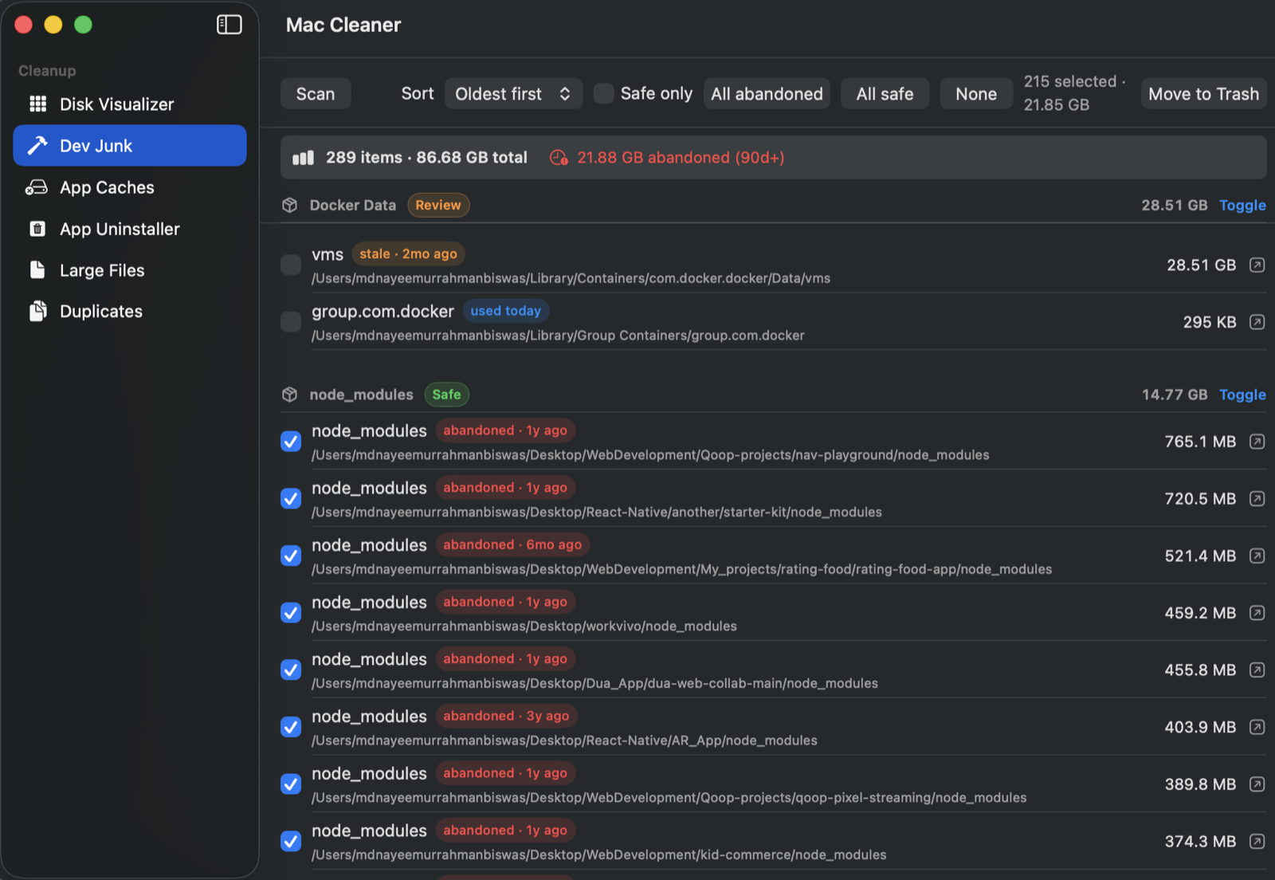
Task: Open Disk Visualizer in the sidebar
Action: [x=130, y=104]
